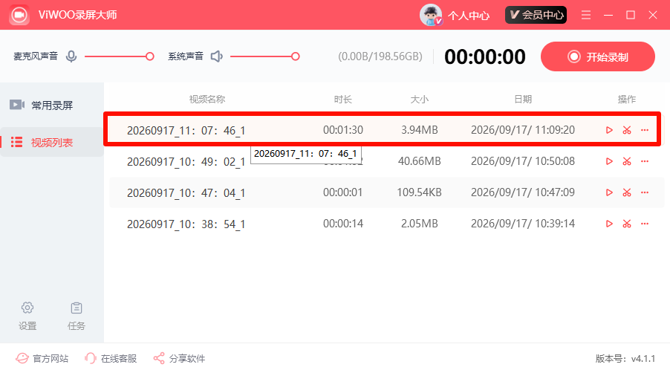Visit the 官方网站 link
The image size is (670, 373).
tap(42, 358)
